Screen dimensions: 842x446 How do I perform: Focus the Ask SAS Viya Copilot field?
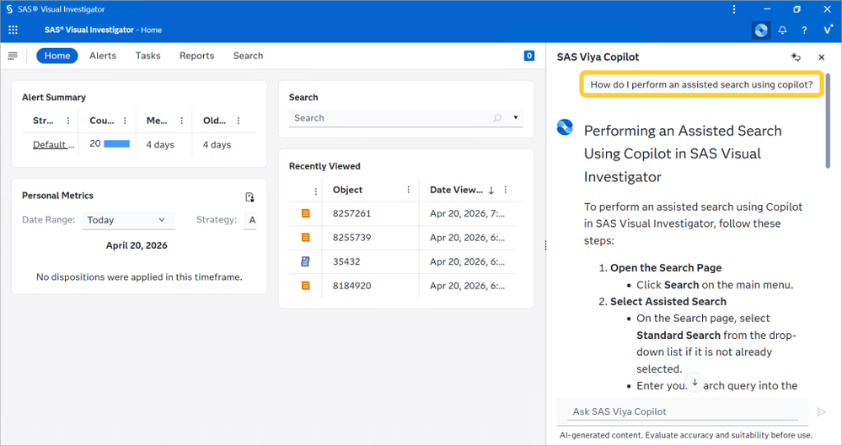[x=683, y=411]
